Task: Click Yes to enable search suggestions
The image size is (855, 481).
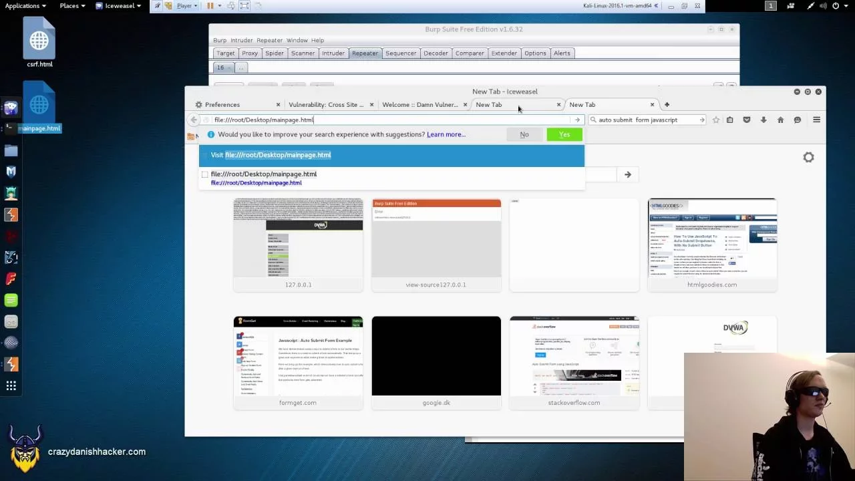Action: point(564,135)
